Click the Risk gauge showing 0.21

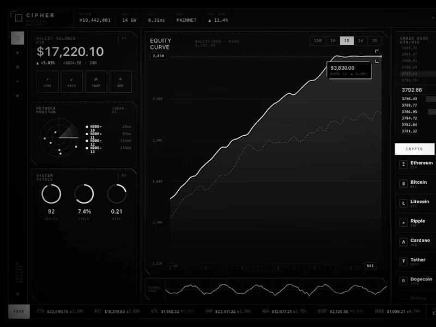coord(117,194)
